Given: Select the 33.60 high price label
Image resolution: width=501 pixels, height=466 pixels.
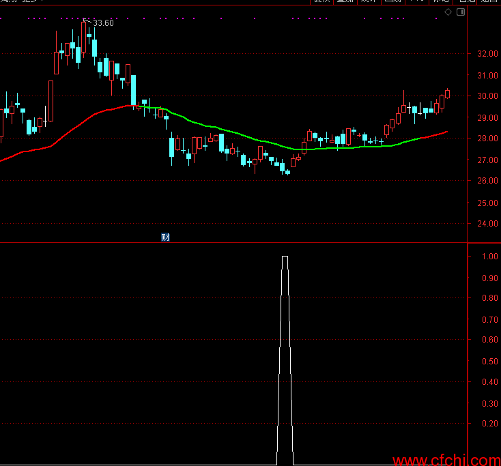Looking at the screenshot, I should pyautogui.click(x=103, y=23).
